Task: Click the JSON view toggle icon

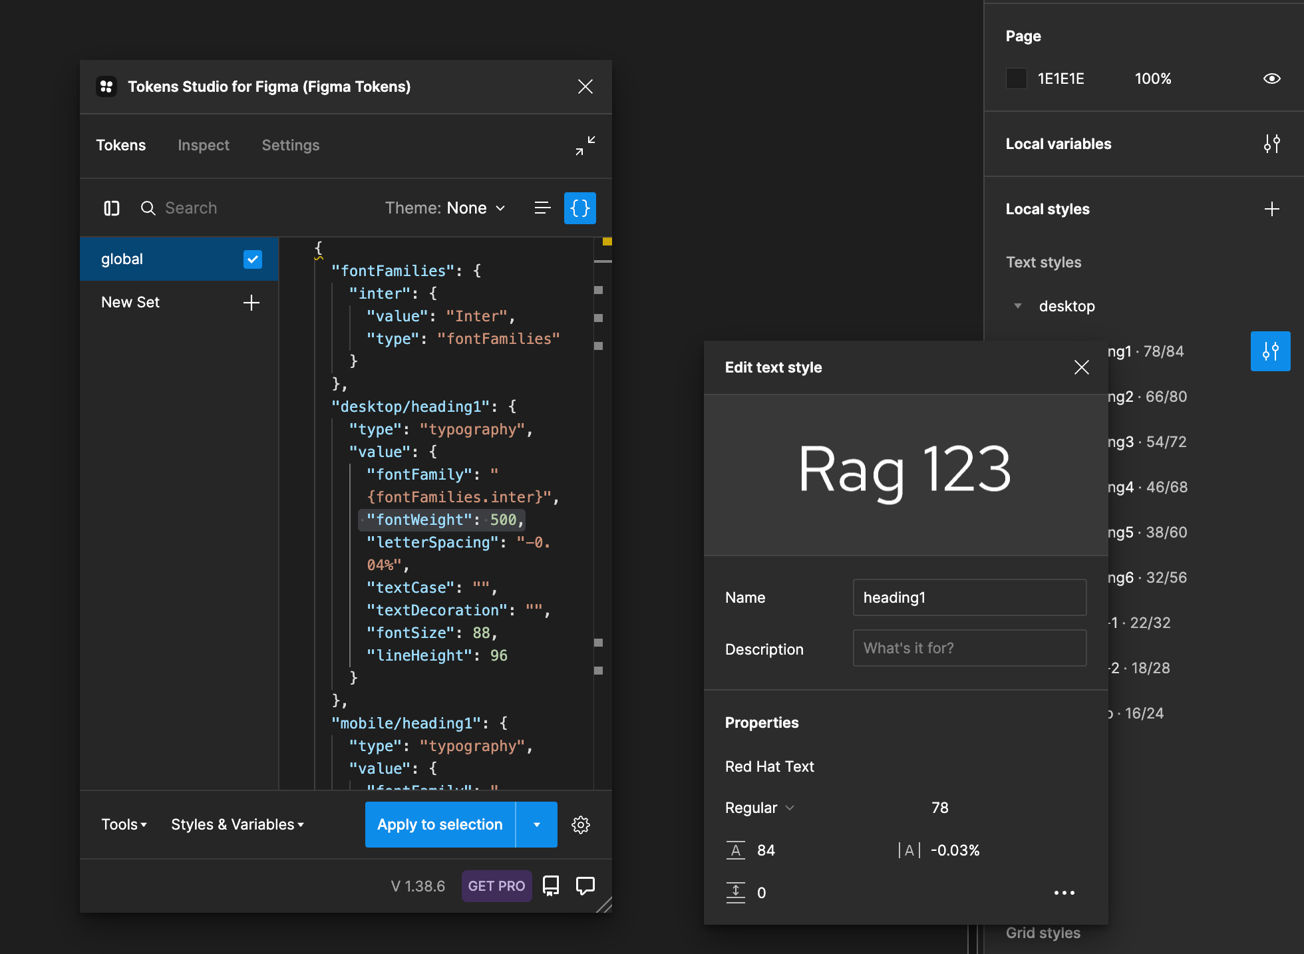Action: click(x=582, y=209)
